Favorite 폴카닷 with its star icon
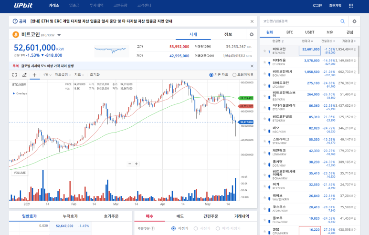The width and height of the screenshot is (369, 235). click(265, 164)
